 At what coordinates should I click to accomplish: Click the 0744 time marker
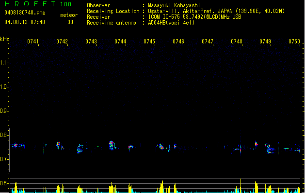tap(120, 41)
